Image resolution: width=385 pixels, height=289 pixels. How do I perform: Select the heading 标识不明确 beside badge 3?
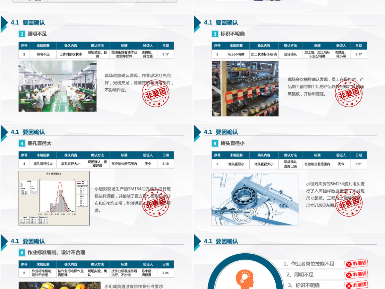tap(233, 34)
